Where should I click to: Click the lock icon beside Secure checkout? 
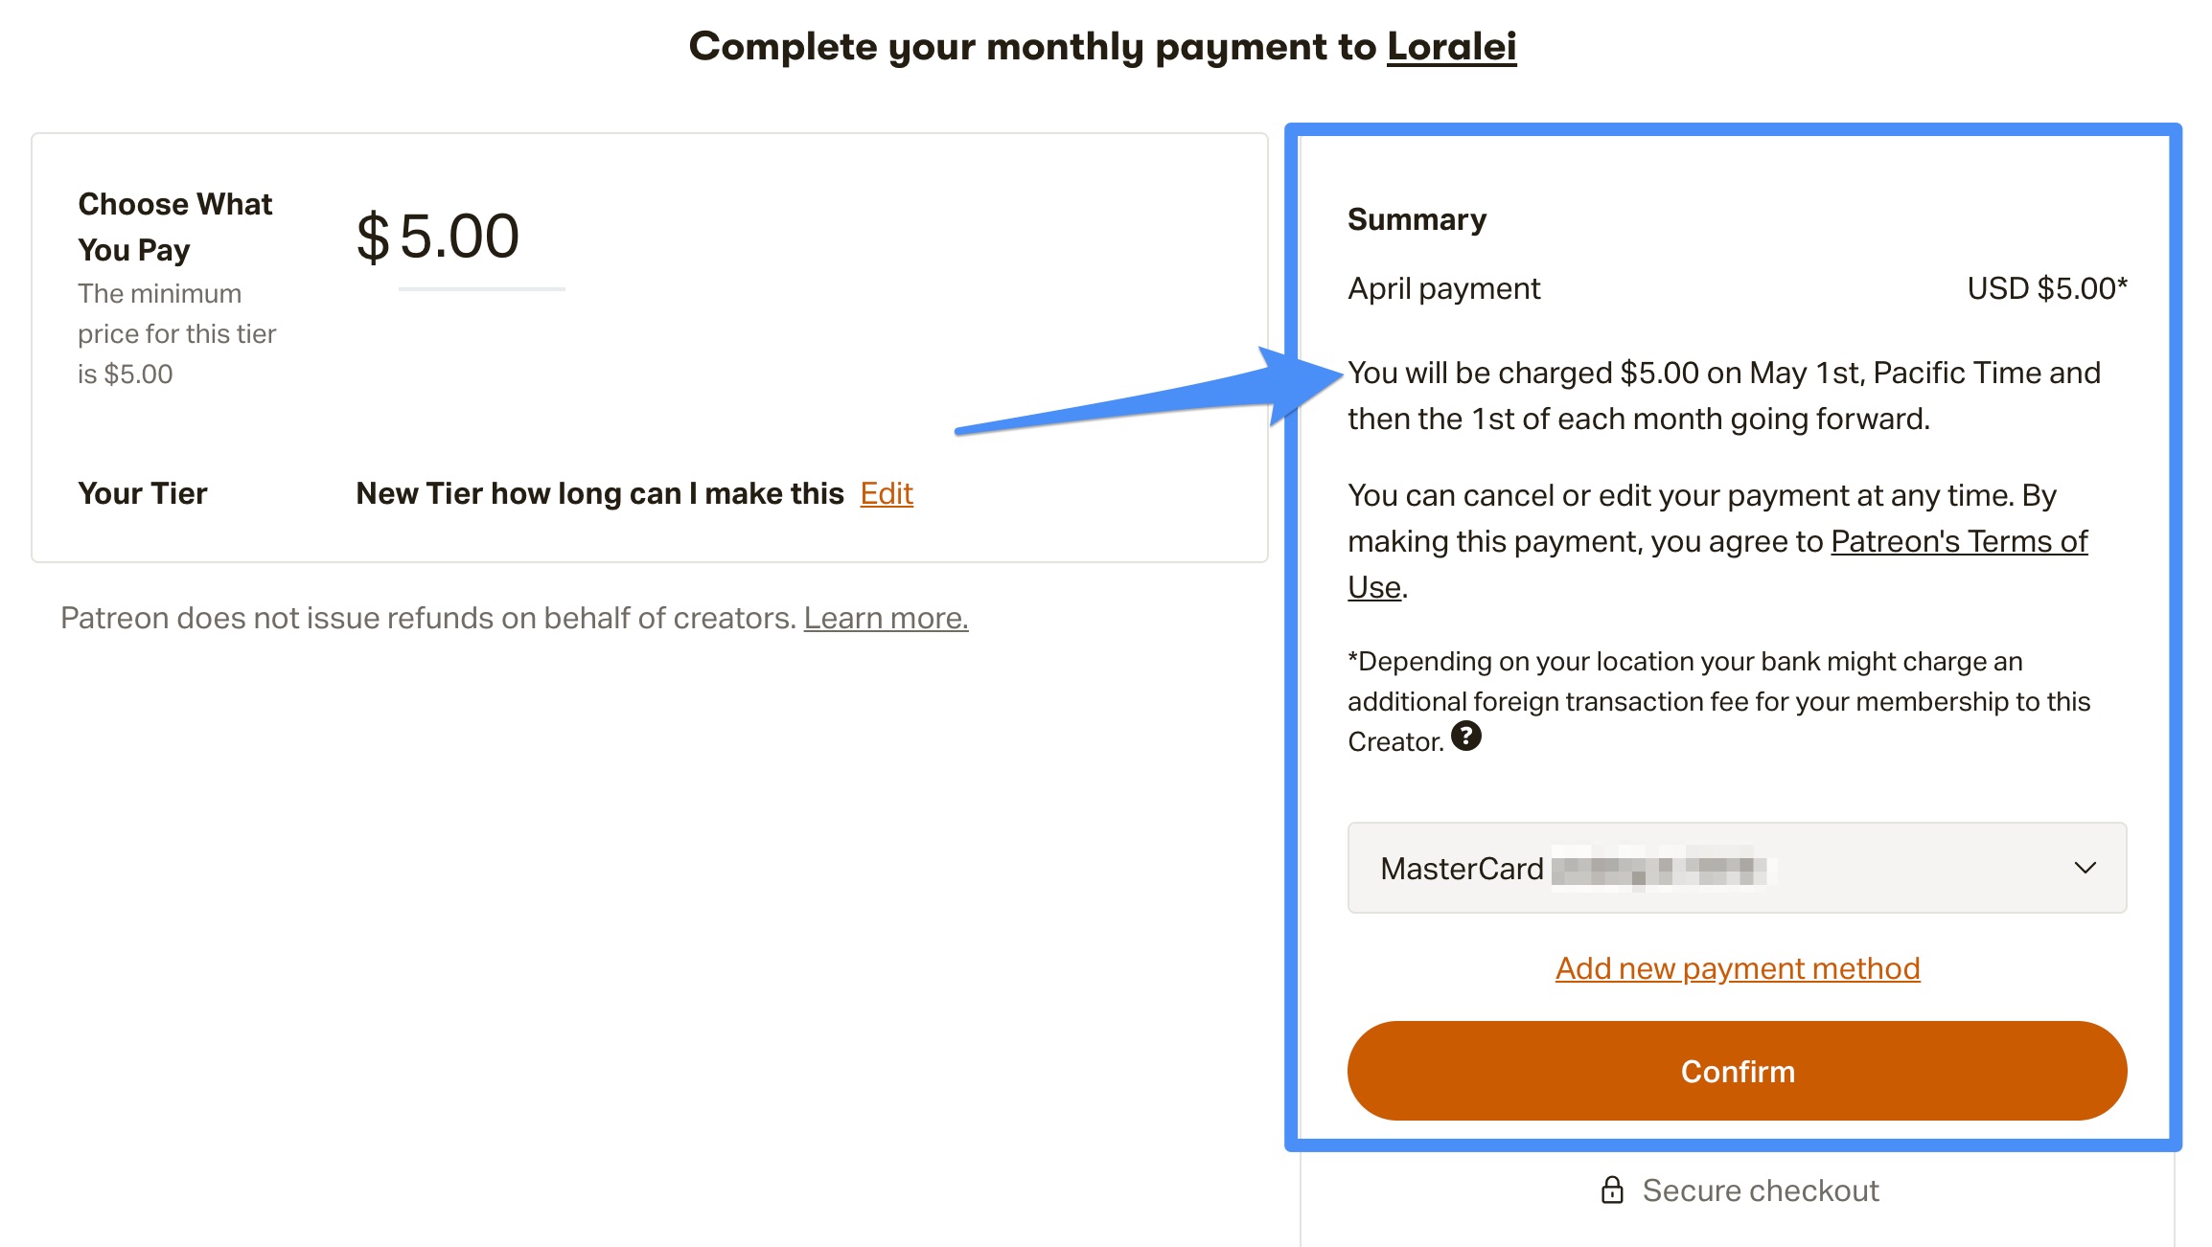[x=1612, y=1190]
